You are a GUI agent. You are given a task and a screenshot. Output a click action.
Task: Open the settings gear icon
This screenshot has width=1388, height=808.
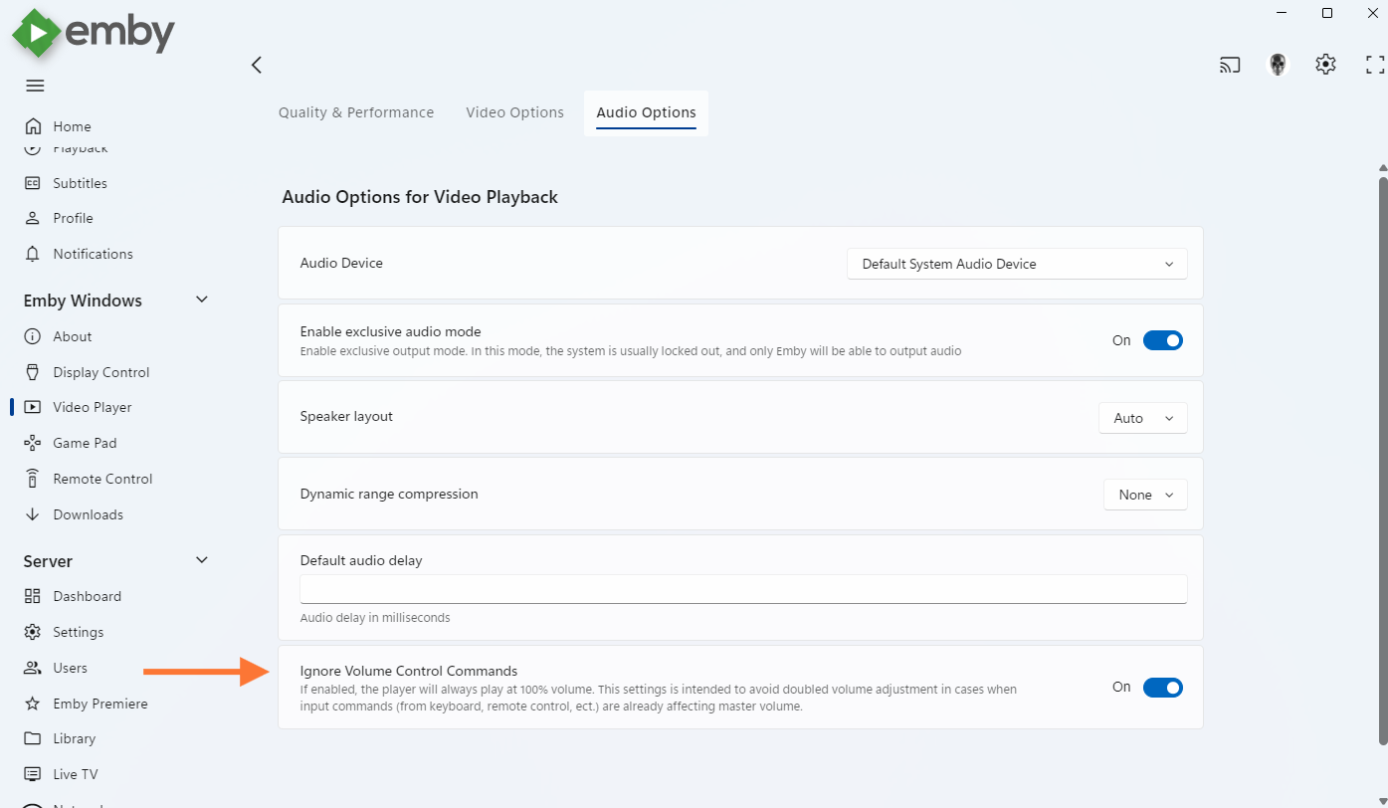coord(1325,65)
